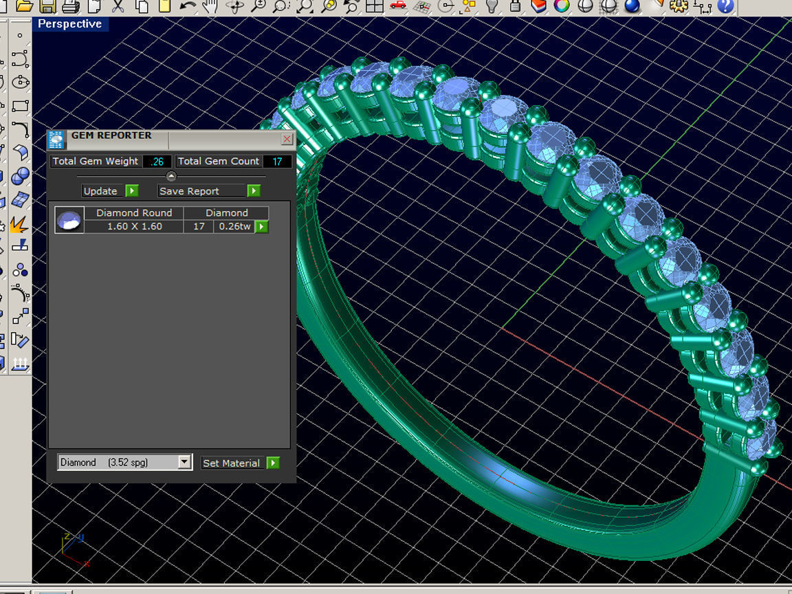Image resolution: width=792 pixels, height=594 pixels.
Task: Click the Object Snap circle icon
Action: pos(445,6)
